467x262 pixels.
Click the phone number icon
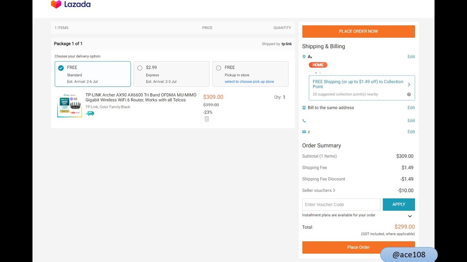coord(304,121)
